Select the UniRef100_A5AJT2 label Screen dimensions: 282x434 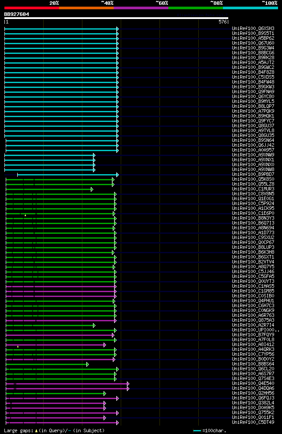pyautogui.click(x=253, y=63)
